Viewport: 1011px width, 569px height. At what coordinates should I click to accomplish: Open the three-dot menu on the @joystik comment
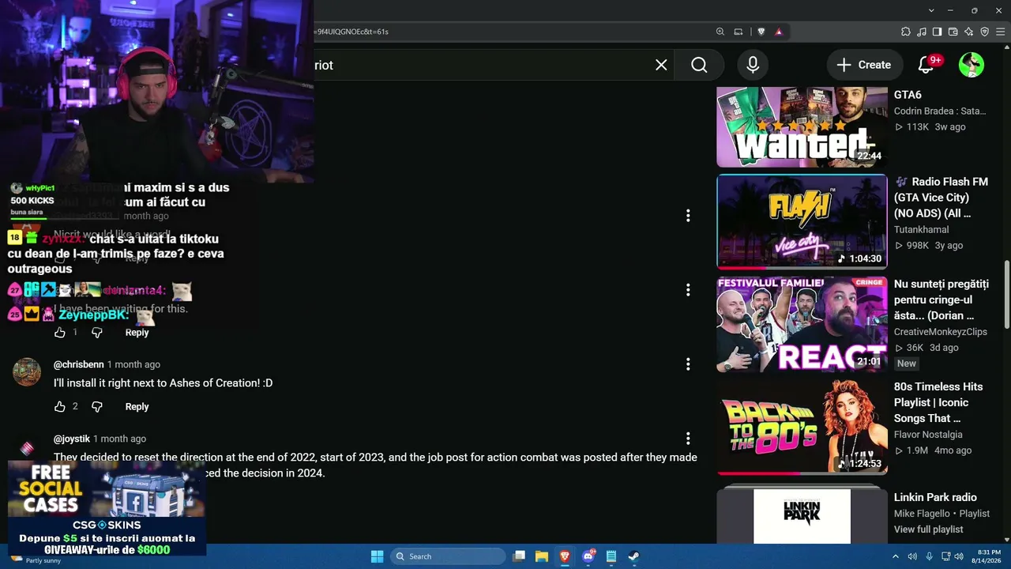(x=688, y=439)
